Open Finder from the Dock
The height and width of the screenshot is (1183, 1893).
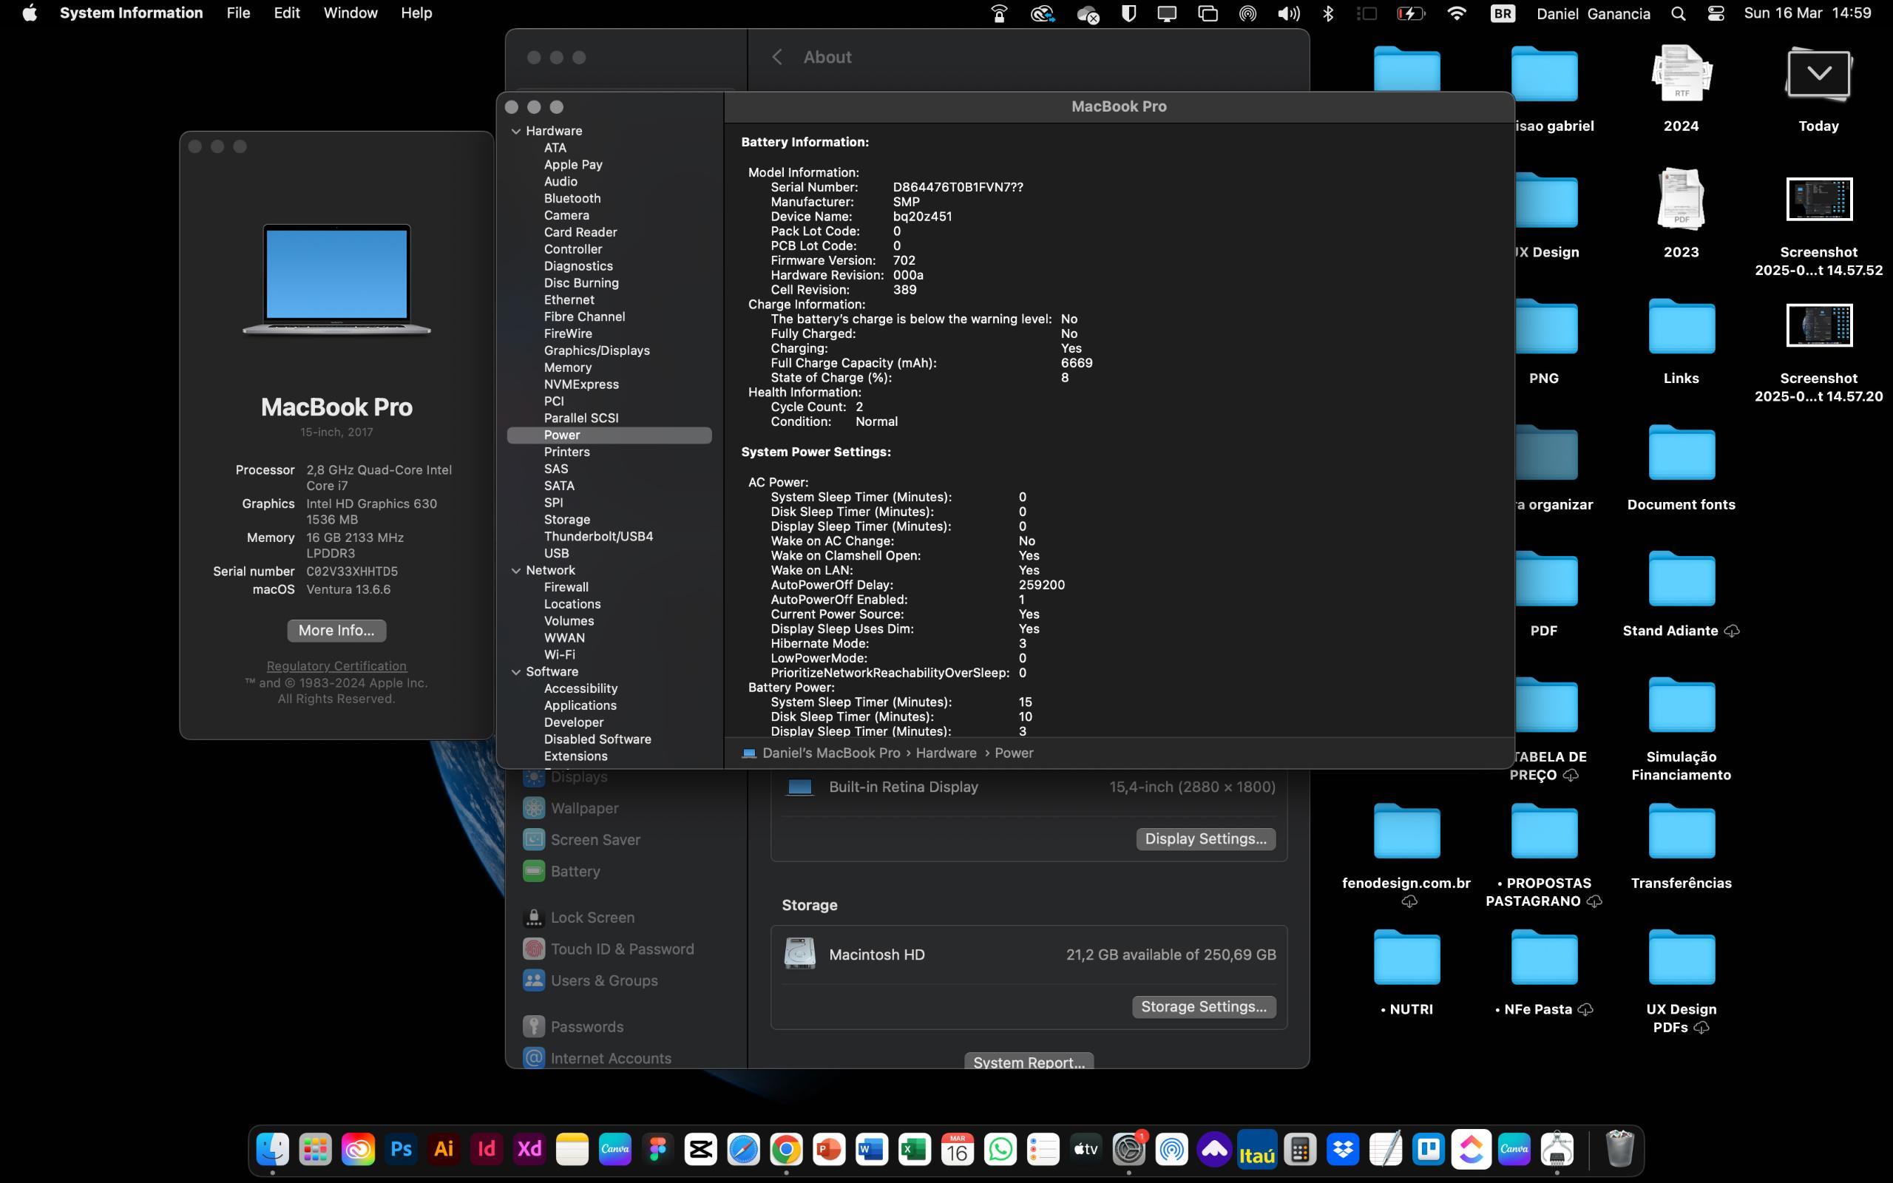pos(273,1148)
